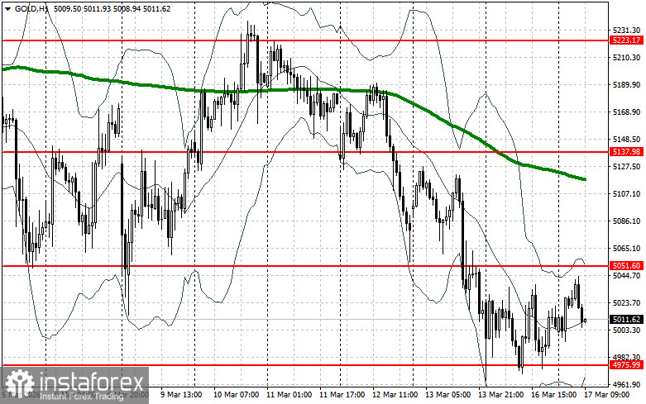This screenshot has height=404, width=646.
Task: Click the 9 Mar 13:00 time label
Action: point(181,395)
